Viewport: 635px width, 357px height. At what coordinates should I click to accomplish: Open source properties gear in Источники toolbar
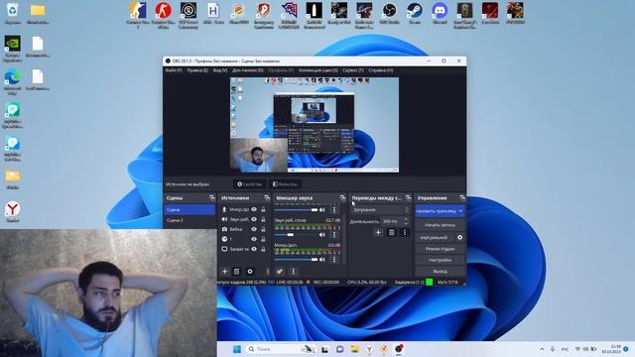250,271
